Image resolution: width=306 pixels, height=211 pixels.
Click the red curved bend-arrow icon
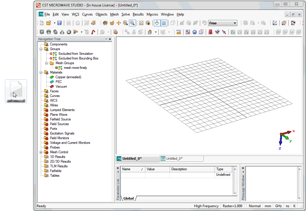click(x=93, y=32)
